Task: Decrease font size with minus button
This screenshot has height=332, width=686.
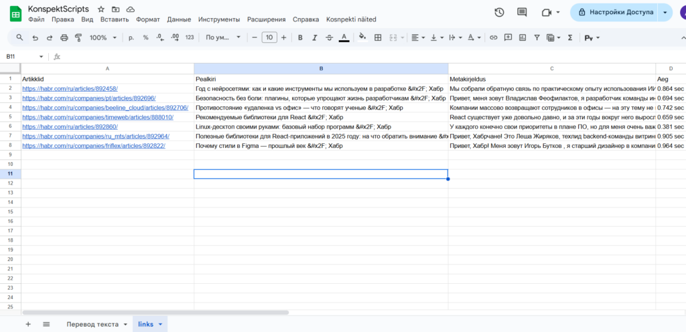Action: pyautogui.click(x=255, y=37)
